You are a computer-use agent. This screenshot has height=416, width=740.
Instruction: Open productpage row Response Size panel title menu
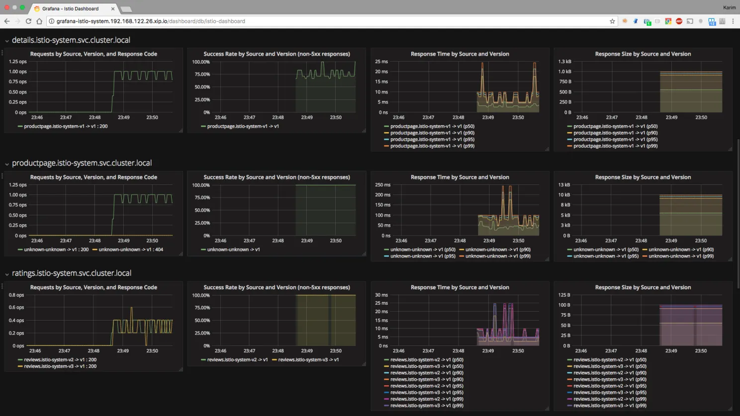tap(643, 177)
